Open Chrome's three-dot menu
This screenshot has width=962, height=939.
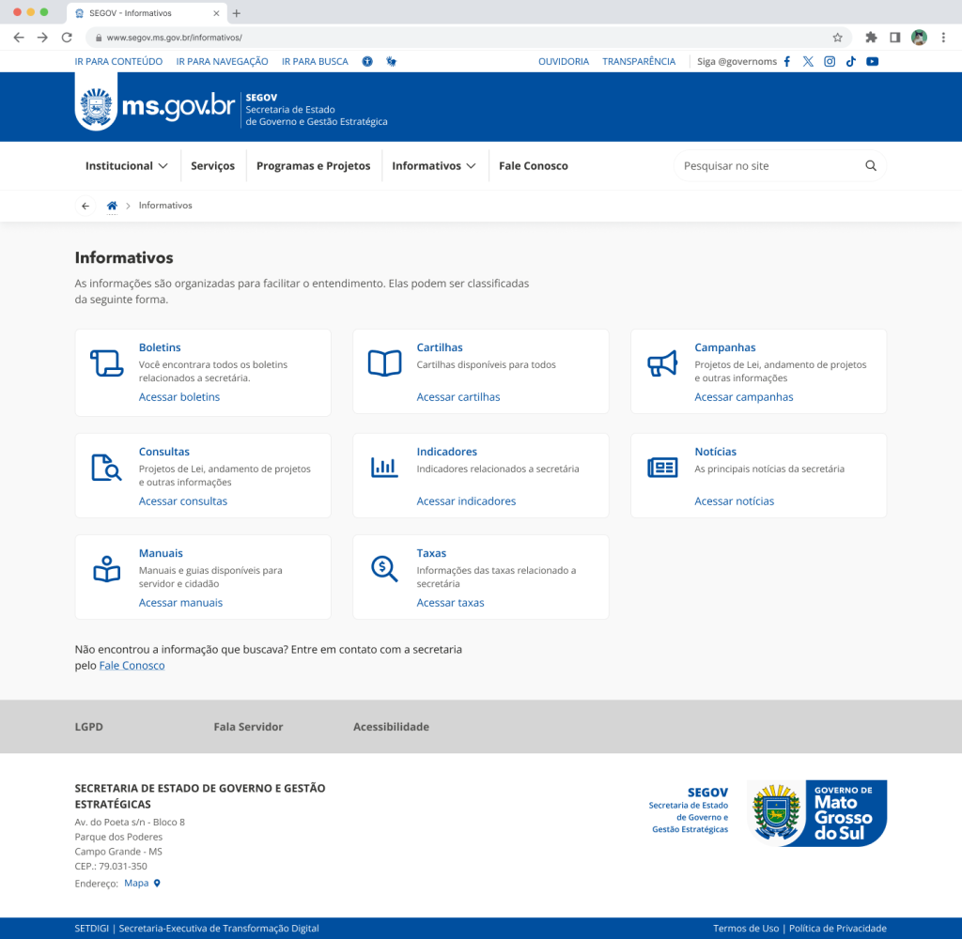(x=943, y=38)
